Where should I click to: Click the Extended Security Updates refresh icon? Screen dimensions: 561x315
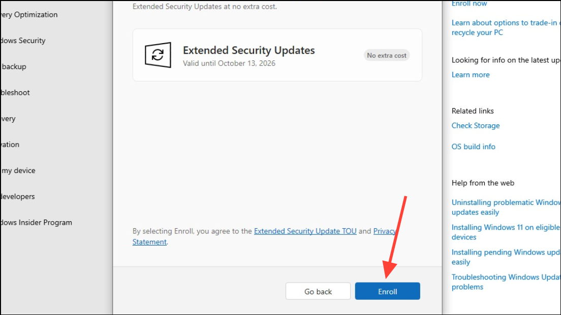[x=158, y=55]
